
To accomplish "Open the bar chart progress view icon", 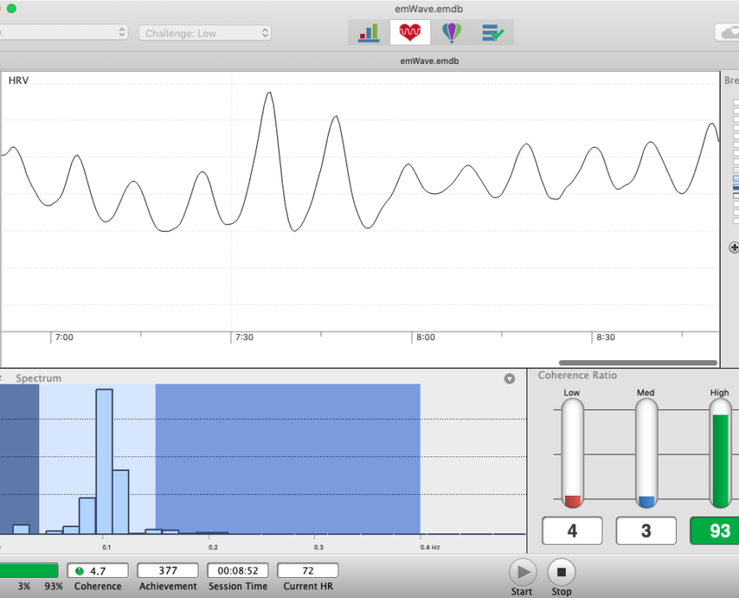I will [368, 32].
